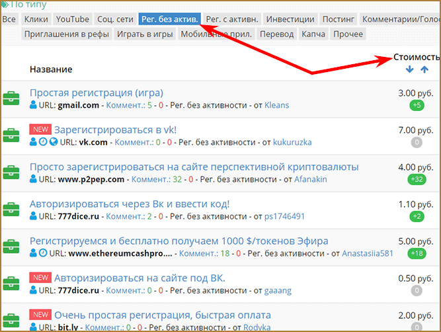Screen dimensions: 441x332
Task: Click briefcase icon of www.p2pep.com task
Action: click(11, 173)
